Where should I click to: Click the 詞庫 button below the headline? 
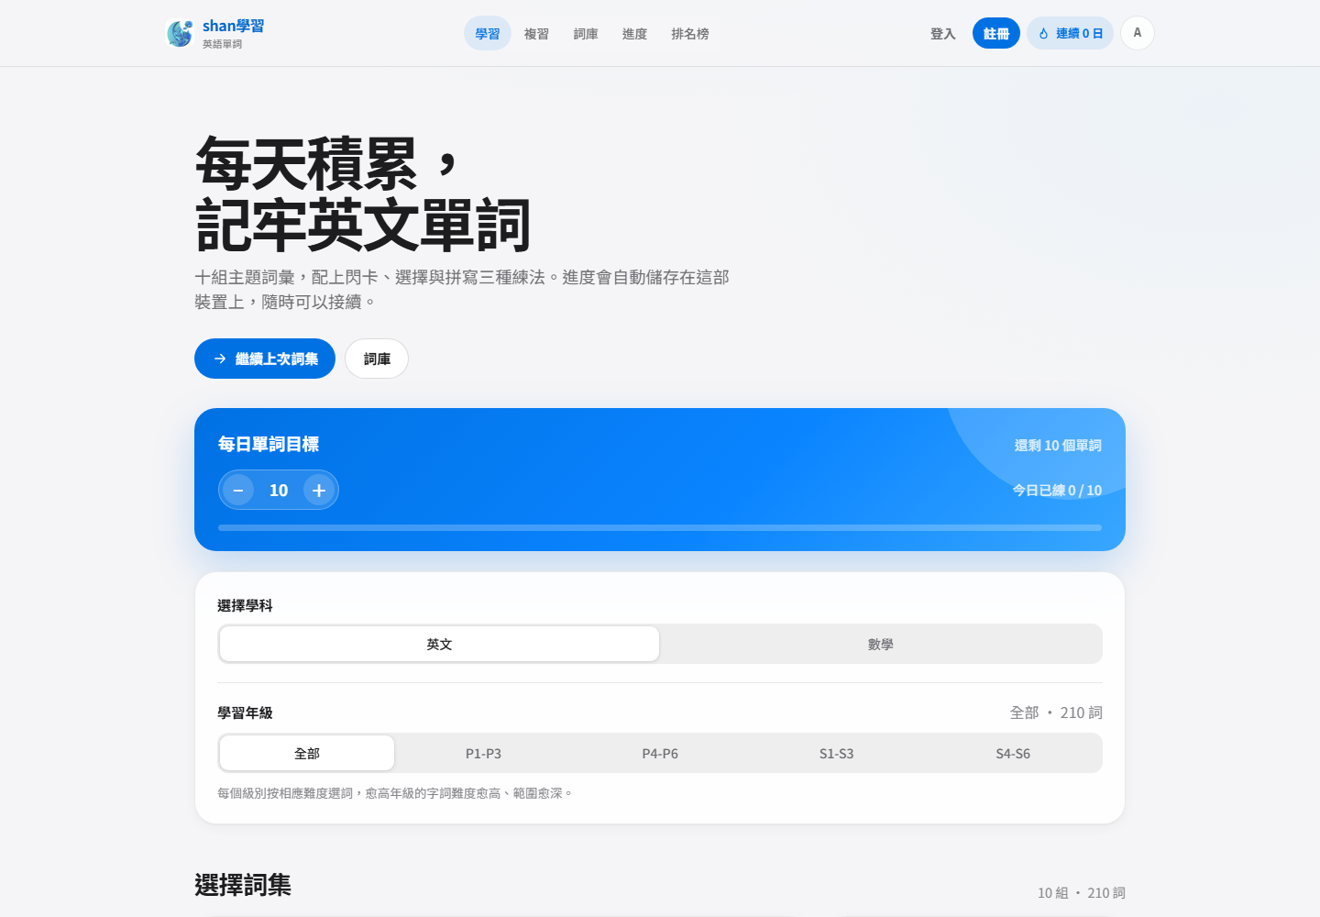click(x=377, y=359)
